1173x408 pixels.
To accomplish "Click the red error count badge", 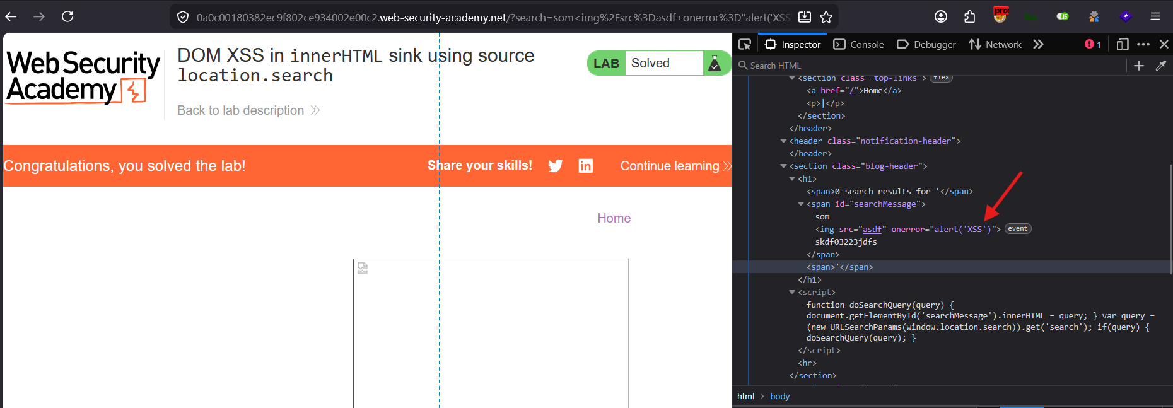I will point(1093,44).
